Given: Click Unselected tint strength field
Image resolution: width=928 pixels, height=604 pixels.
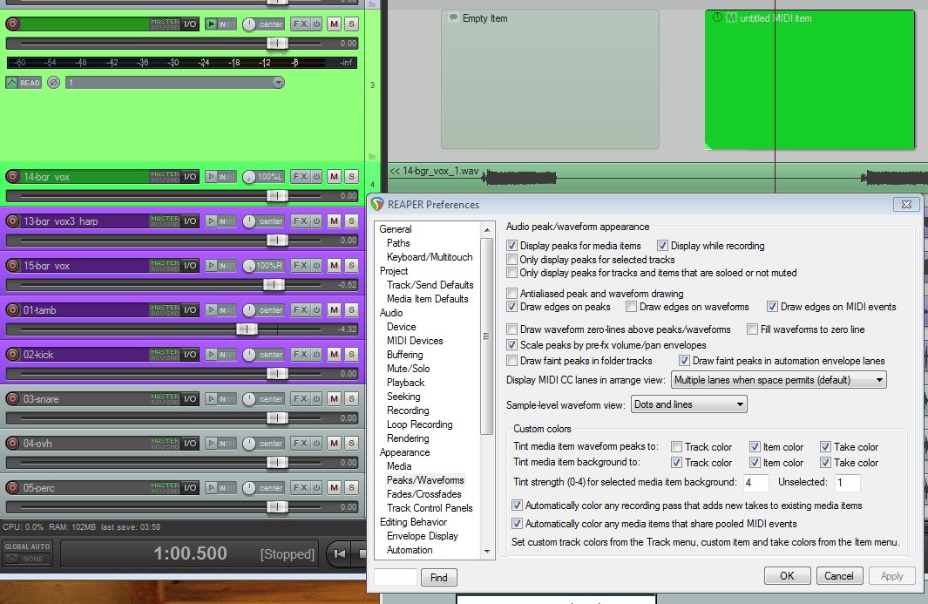Looking at the screenshot, I should pos(847,483).
